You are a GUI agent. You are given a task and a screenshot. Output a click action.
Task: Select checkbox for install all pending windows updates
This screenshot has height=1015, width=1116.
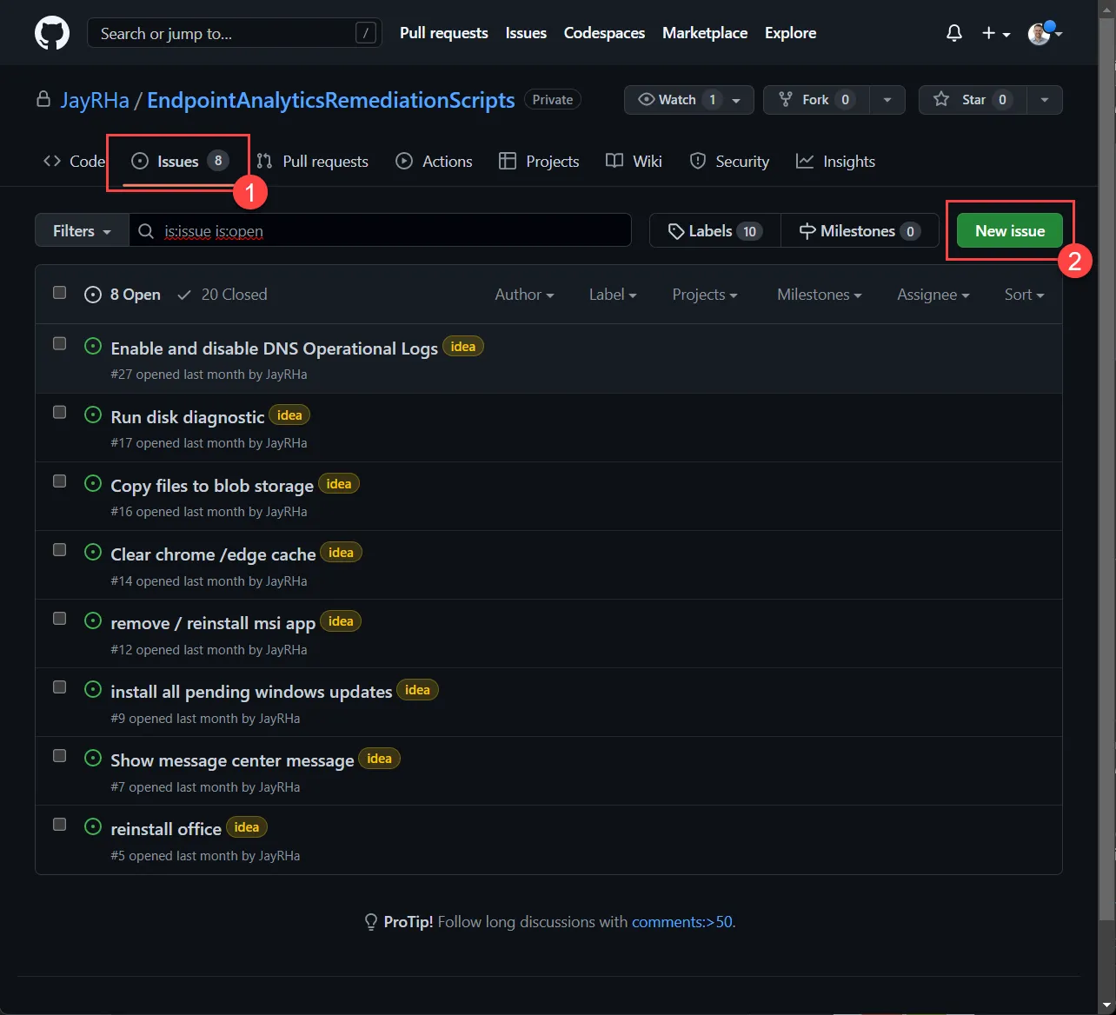(59, 687)
